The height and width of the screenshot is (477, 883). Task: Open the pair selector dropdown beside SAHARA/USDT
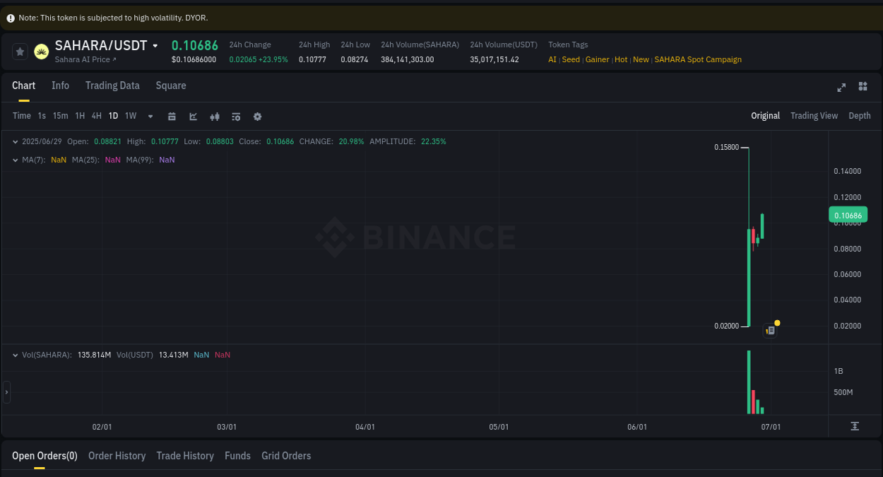[x=156, y=45]
